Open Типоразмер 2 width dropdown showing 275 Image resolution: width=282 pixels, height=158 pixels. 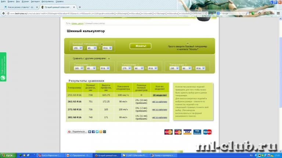126,68
